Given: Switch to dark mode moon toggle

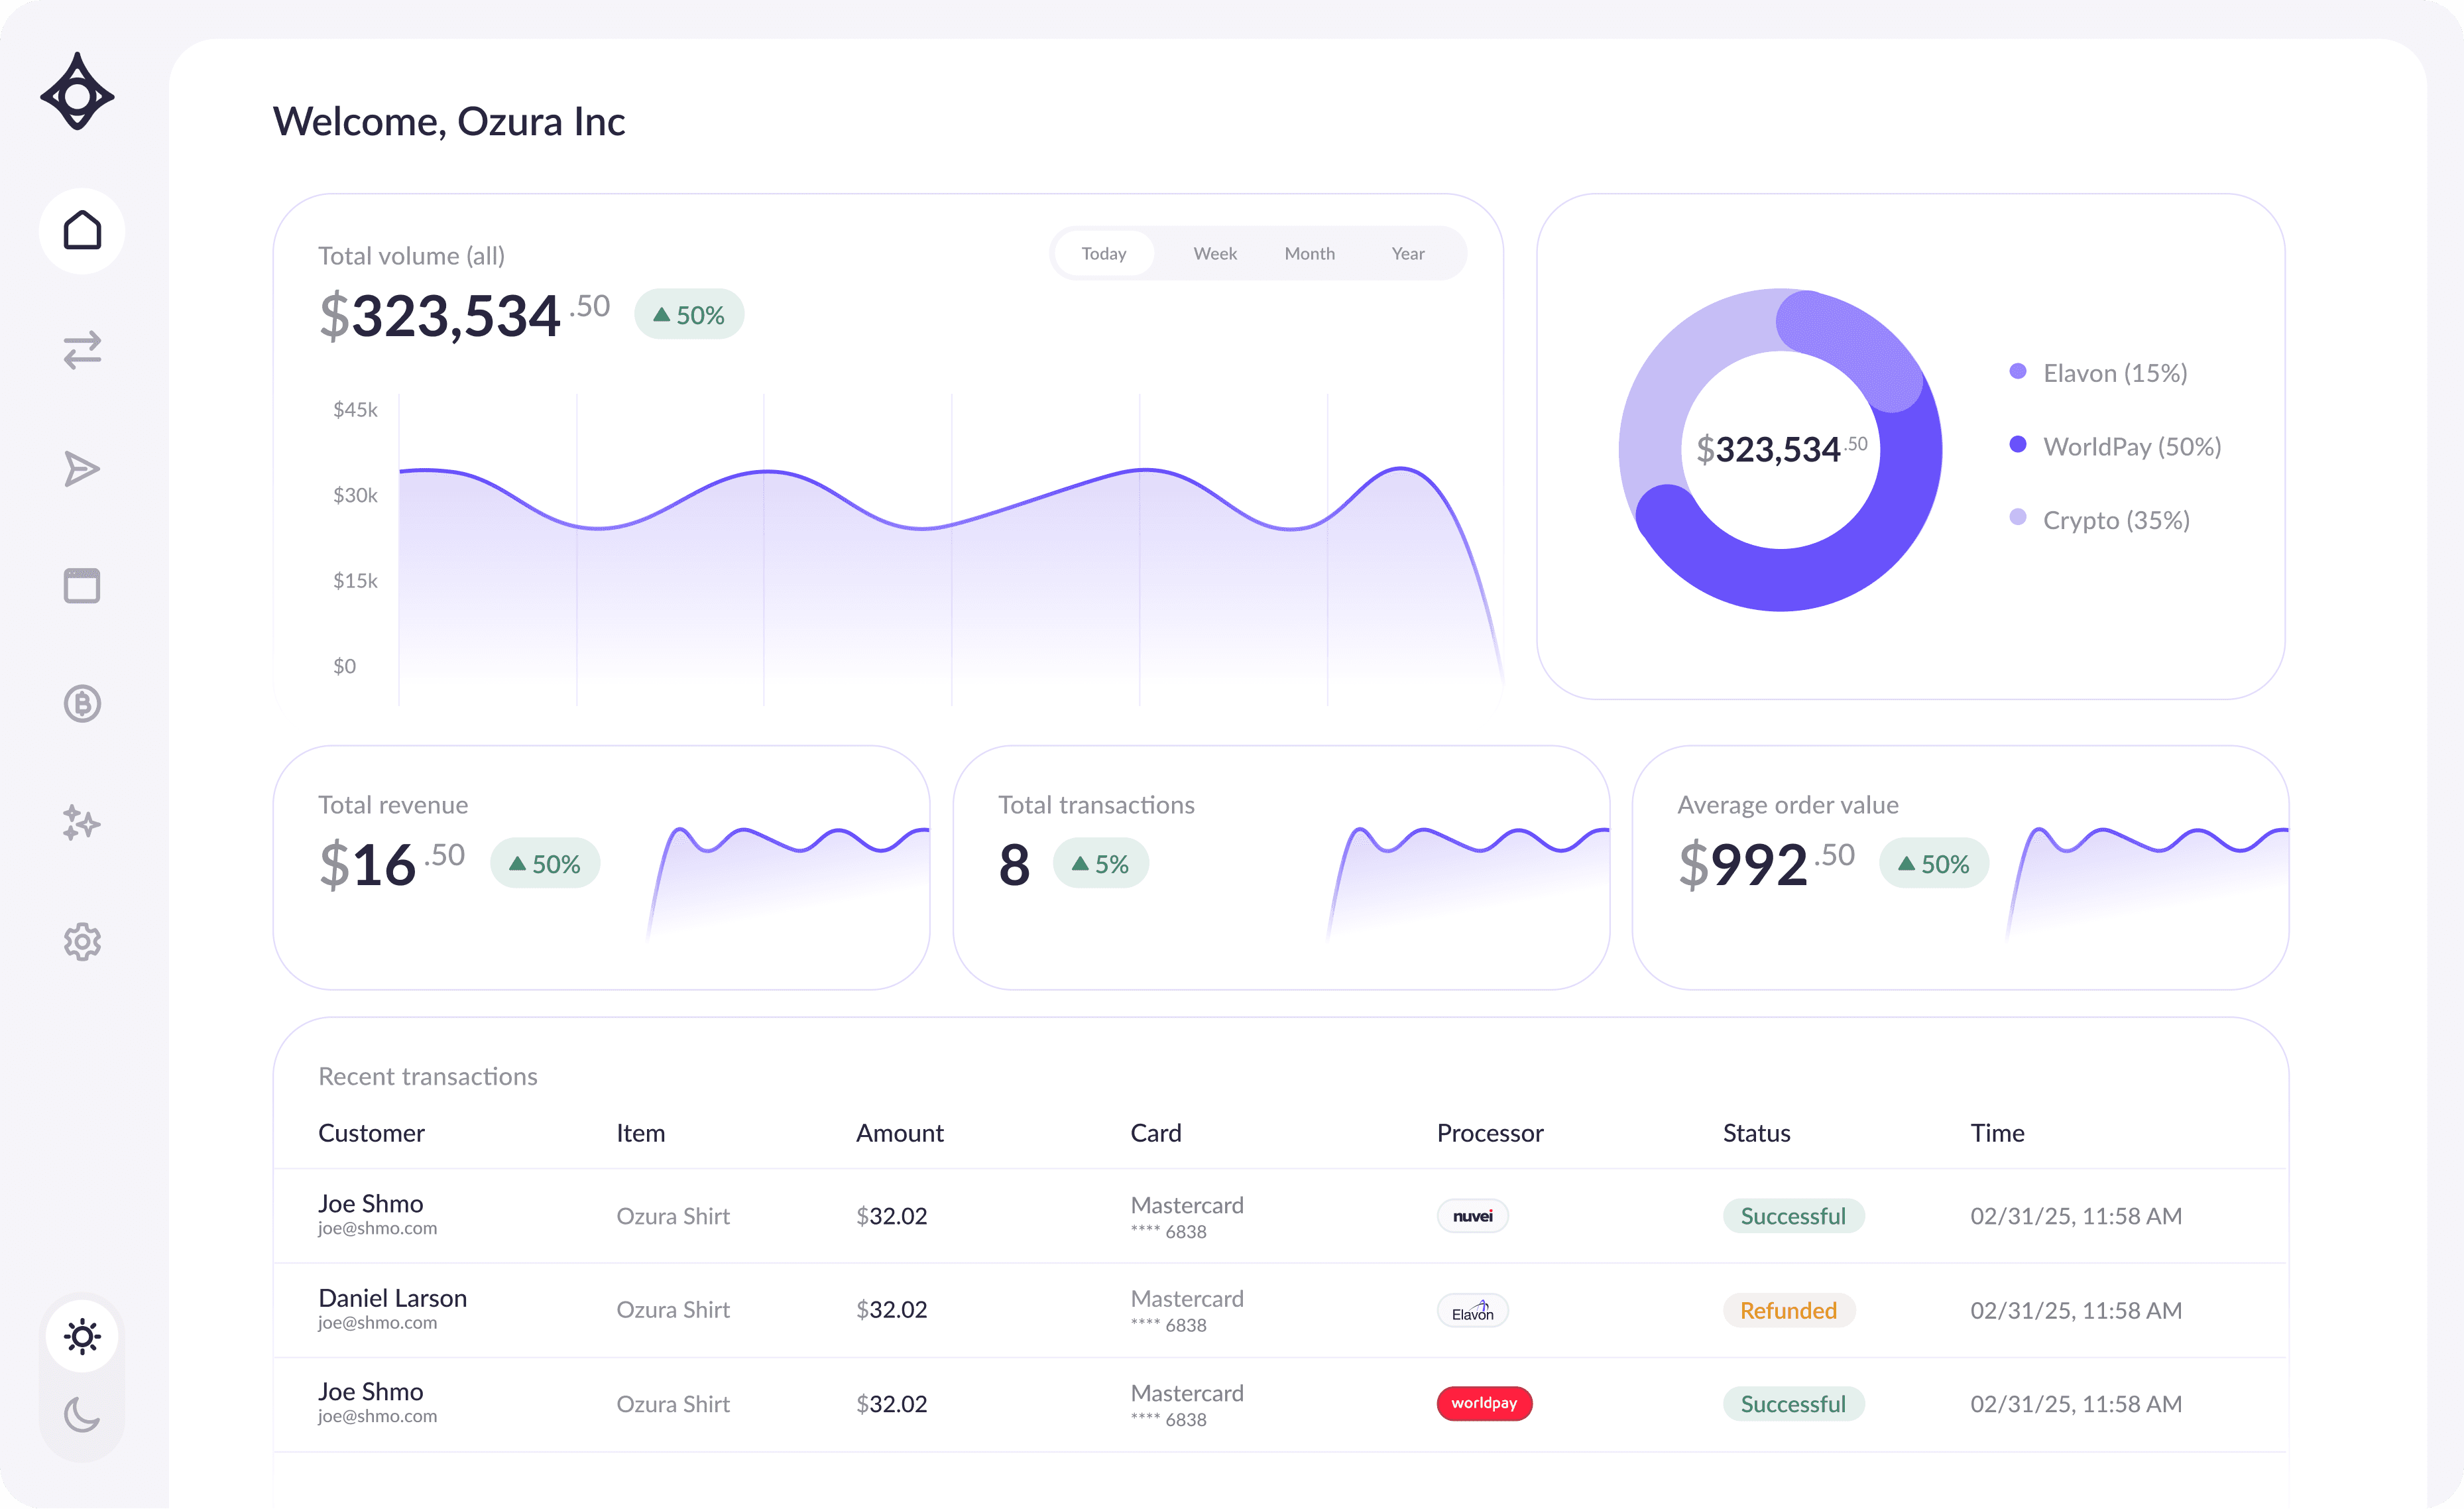Looking at the screenshot, I should pos(82,1414).
